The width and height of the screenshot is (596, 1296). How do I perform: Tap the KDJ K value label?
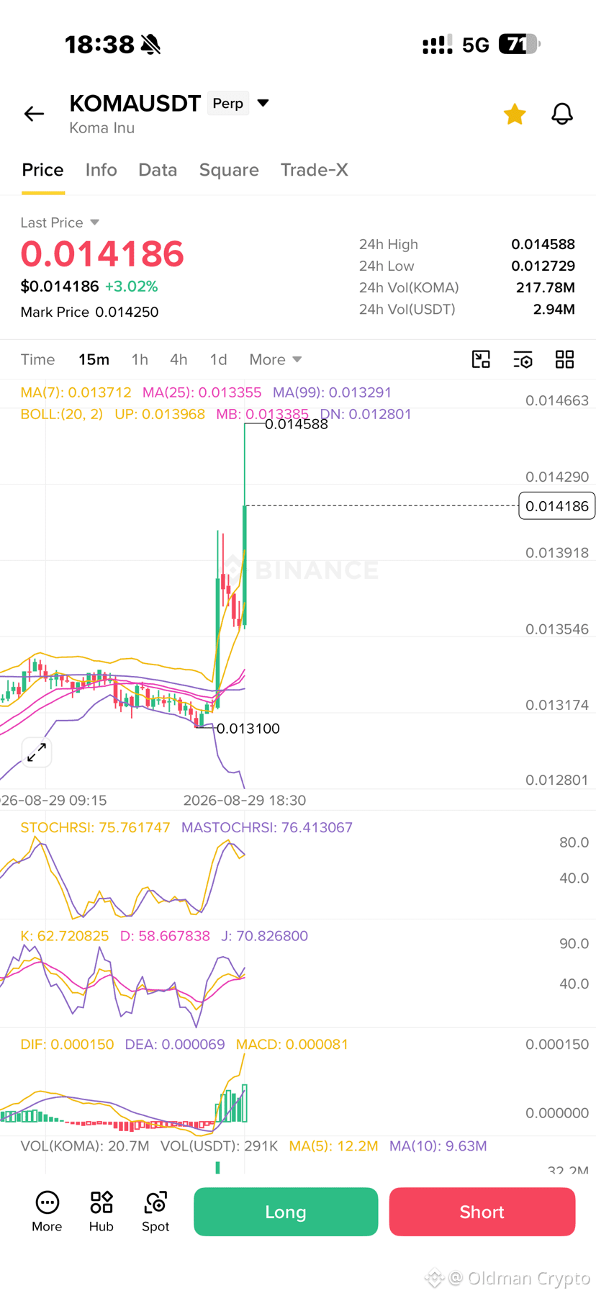(x=64, y=936)
